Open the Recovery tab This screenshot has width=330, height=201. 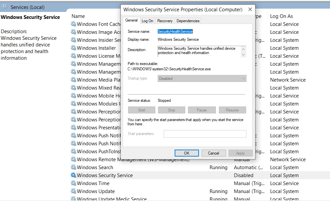(x=165, y=21)
